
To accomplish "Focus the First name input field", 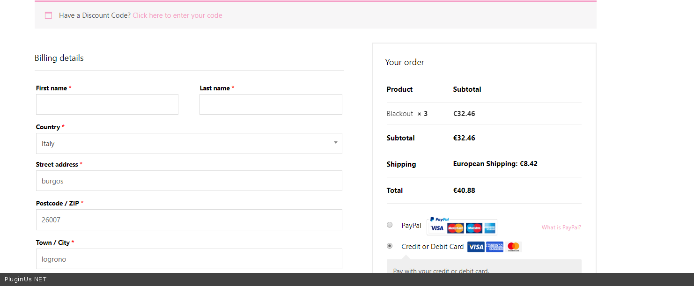I will 107,104.
